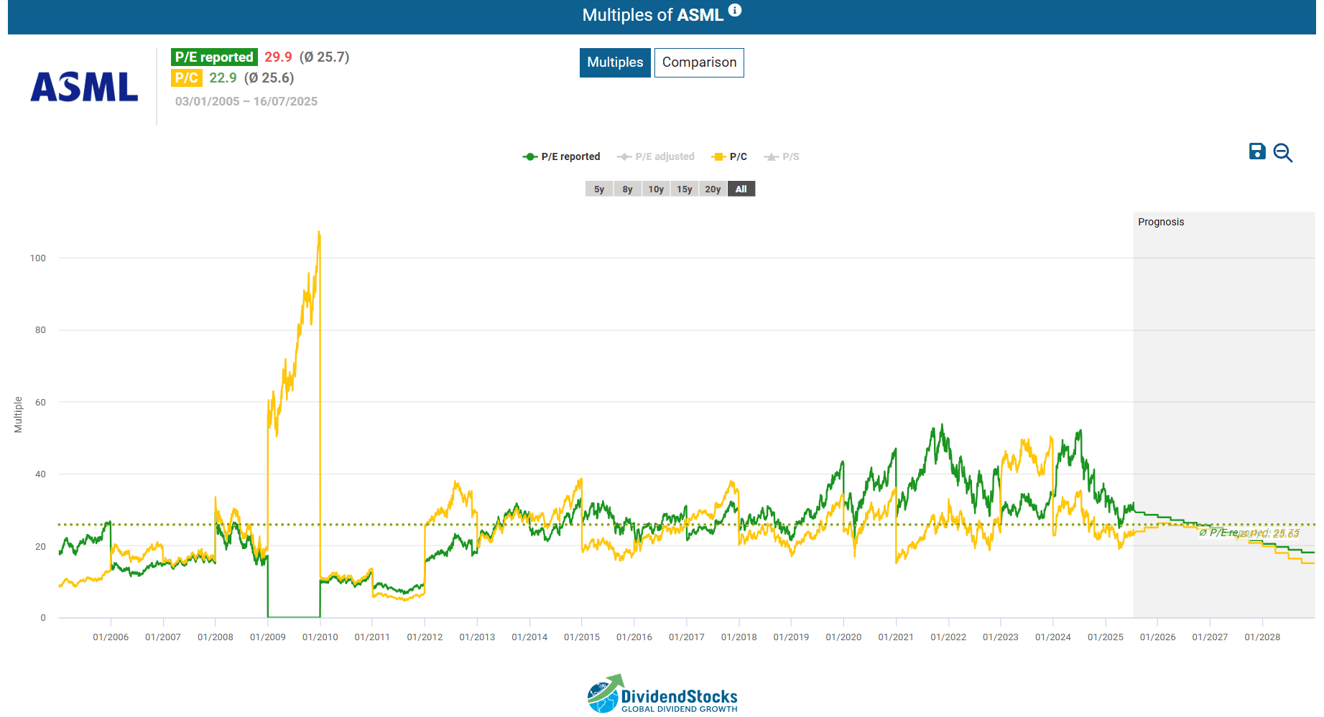1324x717 pixels.
Task: Choose the 8y time range
Action: (x=626, y=189)
